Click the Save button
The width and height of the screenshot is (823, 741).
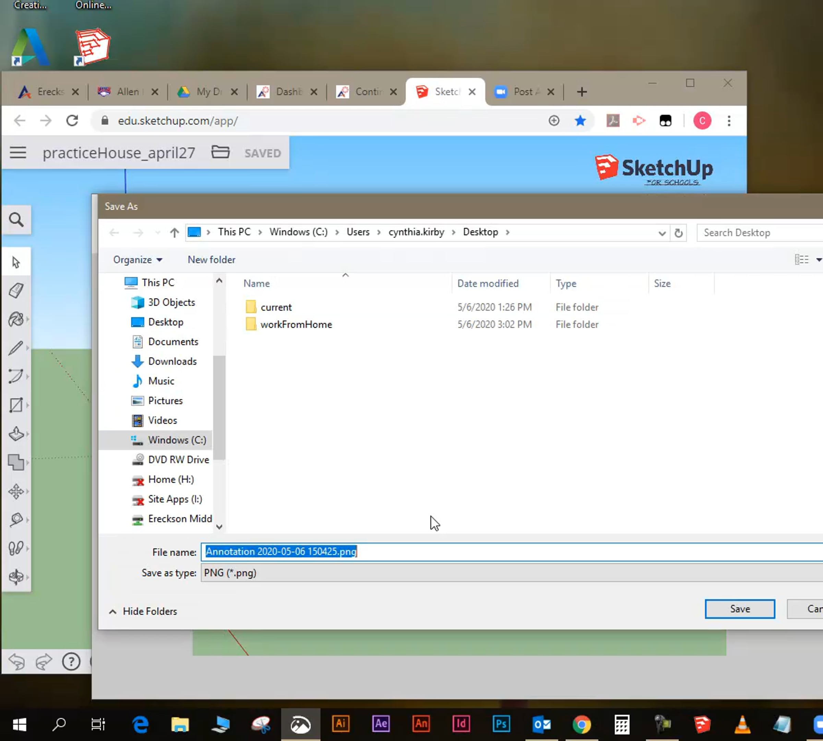pos(740,609)
